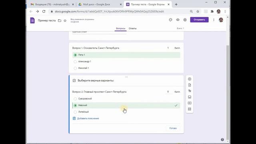Click 'Вопрос 2. Главный проспект Санкт-Петербурга' text
The width and height of the screenshot is (256, 144).
[x=99, y=92]
